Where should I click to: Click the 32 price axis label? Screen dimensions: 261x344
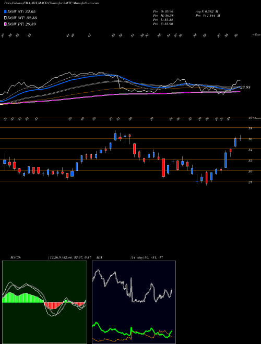tap(250, 161)
